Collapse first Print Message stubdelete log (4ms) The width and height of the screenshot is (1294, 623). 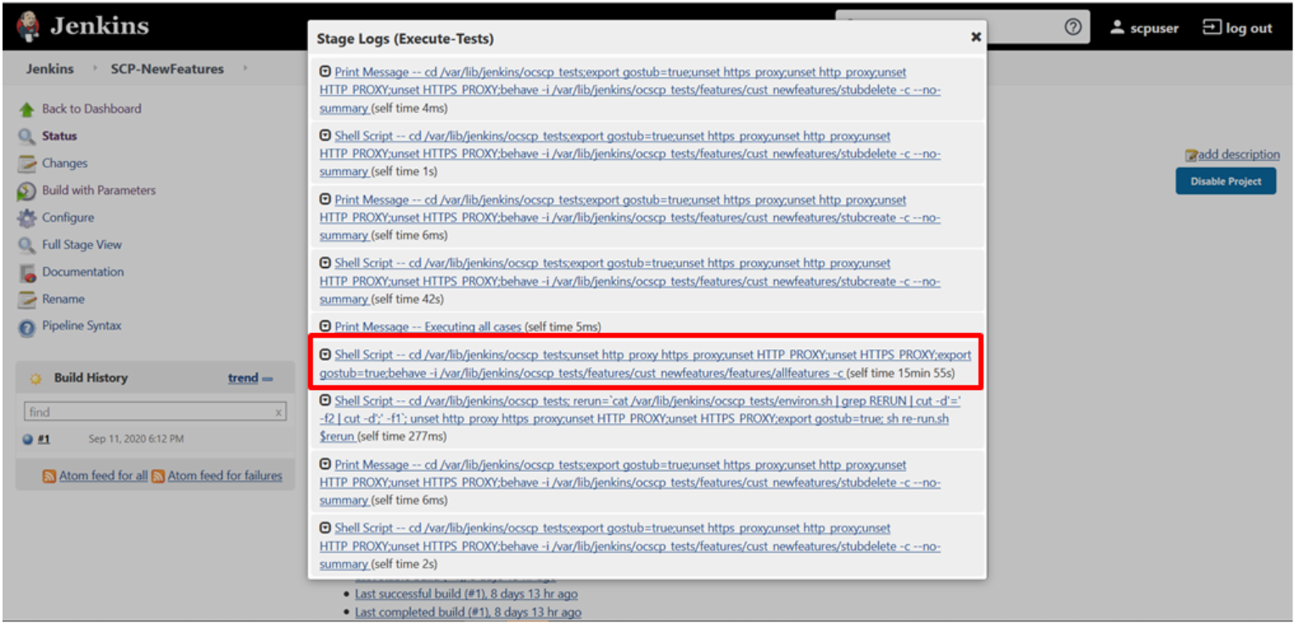(x=325, y=72)
